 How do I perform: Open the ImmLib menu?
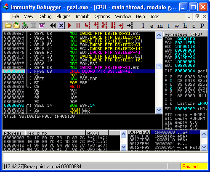click(x=82, y=16)
